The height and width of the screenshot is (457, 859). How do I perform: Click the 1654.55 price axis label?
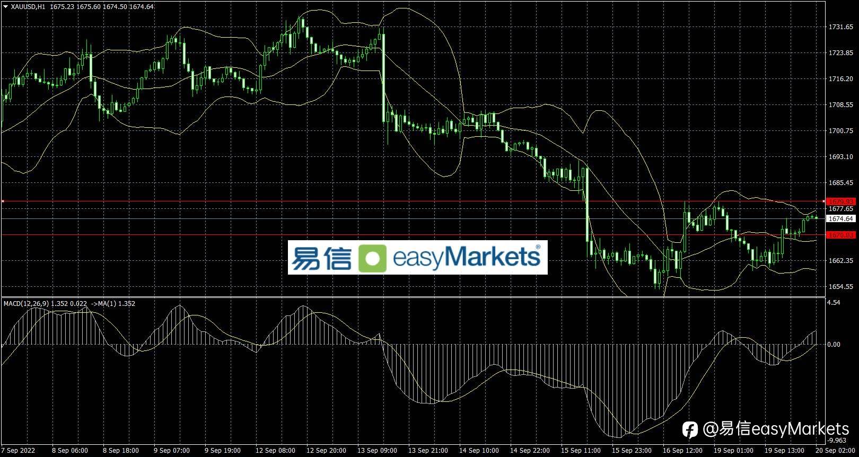(x=842, y=287)
